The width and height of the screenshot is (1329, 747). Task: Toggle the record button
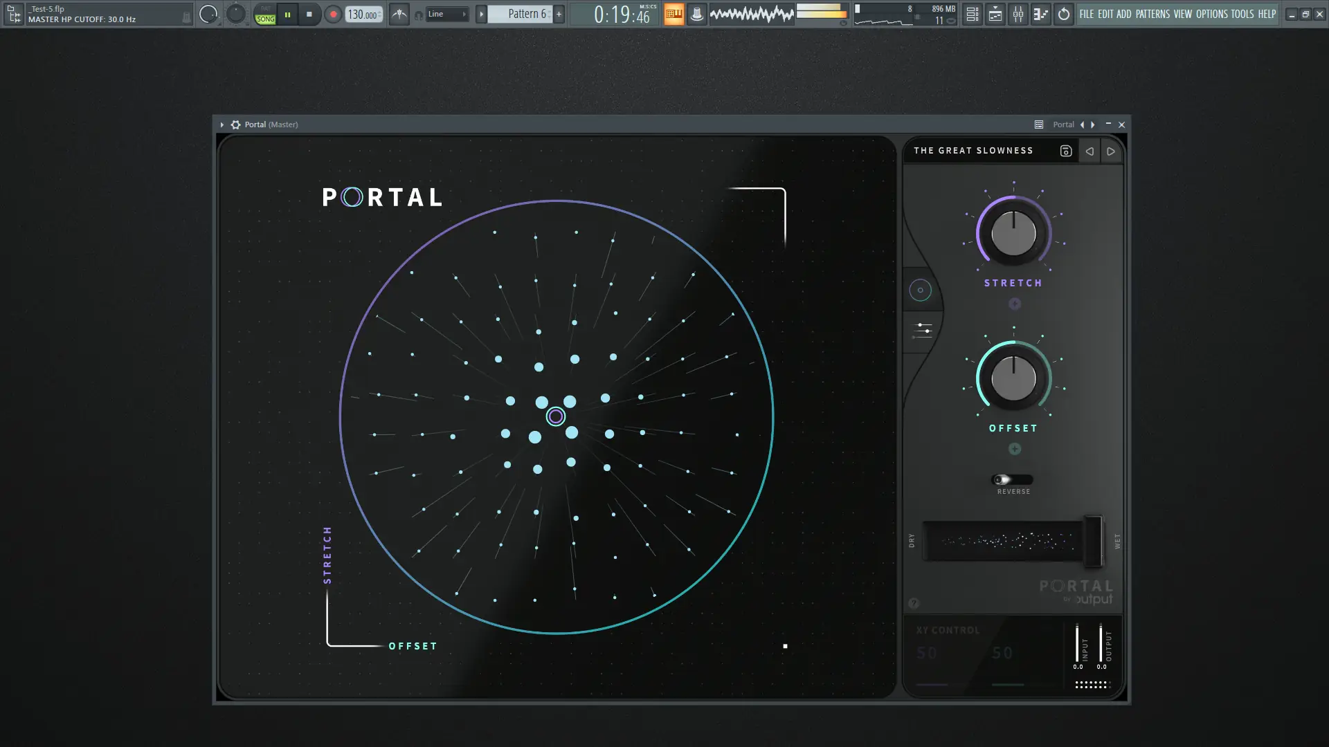point(333,14)
